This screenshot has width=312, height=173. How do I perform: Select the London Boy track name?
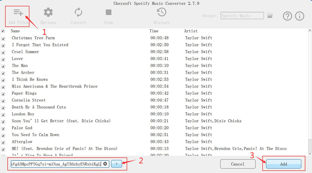click(x=23, y=114)
